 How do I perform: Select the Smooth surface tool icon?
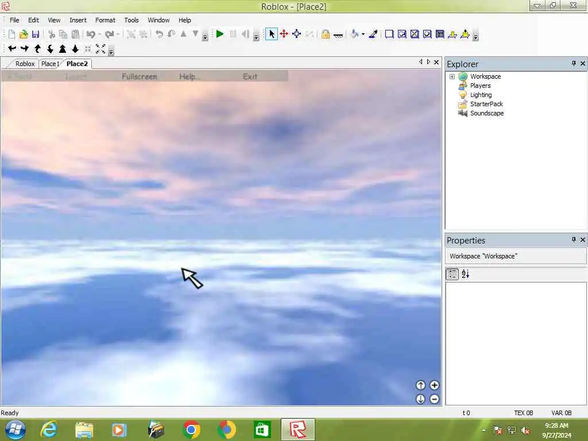[389, 34]
